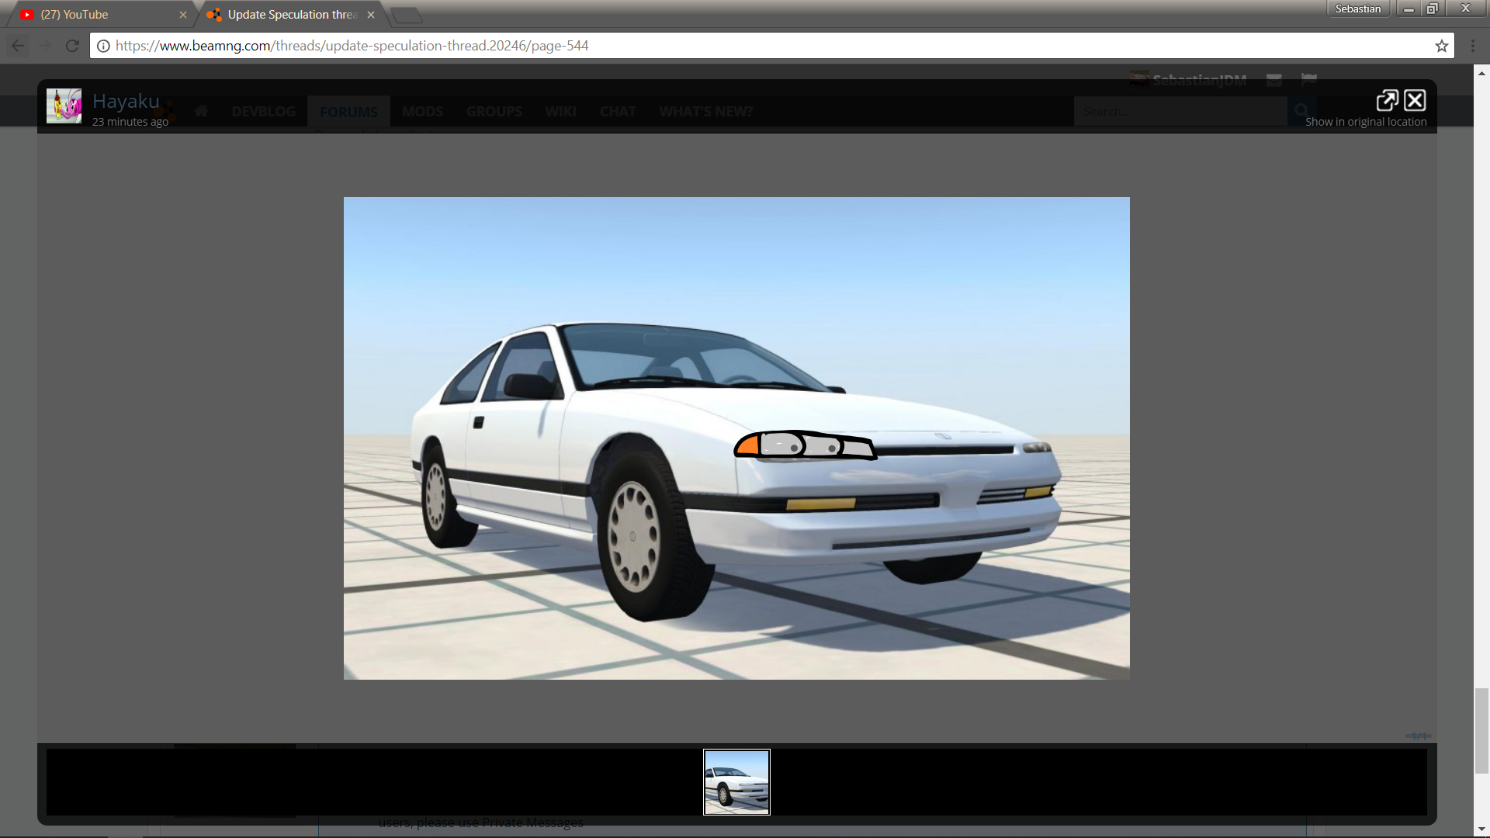
Task: Close the Update Speculation thread tab
Action: point(371,15)
